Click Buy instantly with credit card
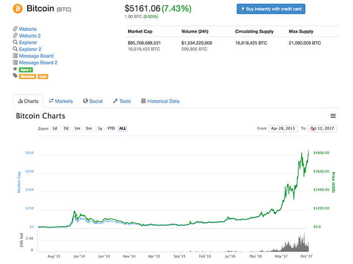The image size is (353, 264). click(x=271, y=9)
